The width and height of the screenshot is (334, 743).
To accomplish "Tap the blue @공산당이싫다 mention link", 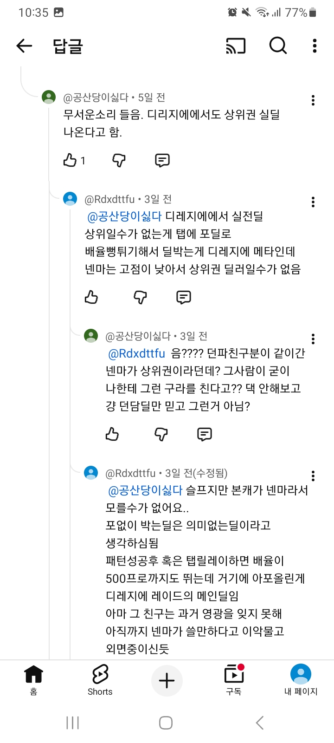I will (x=124, y=216).
